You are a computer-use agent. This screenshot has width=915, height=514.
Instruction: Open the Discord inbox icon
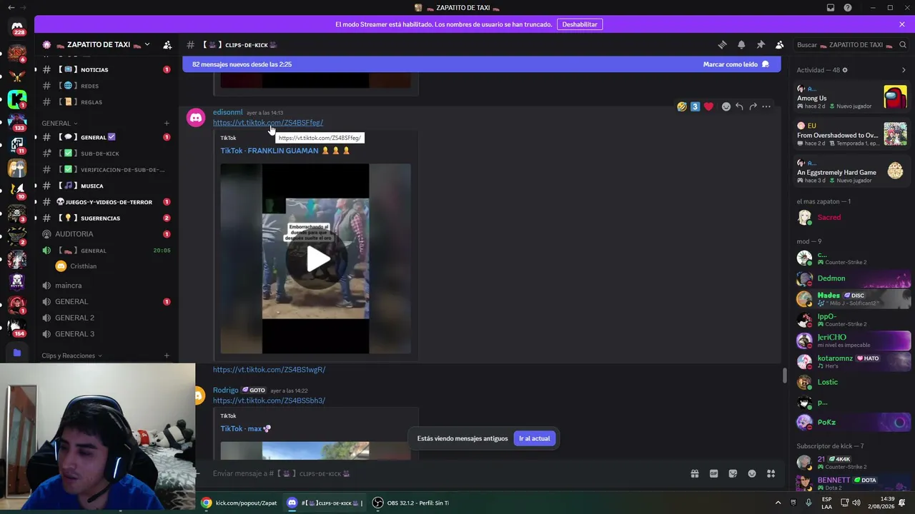[x=831, y=8]
